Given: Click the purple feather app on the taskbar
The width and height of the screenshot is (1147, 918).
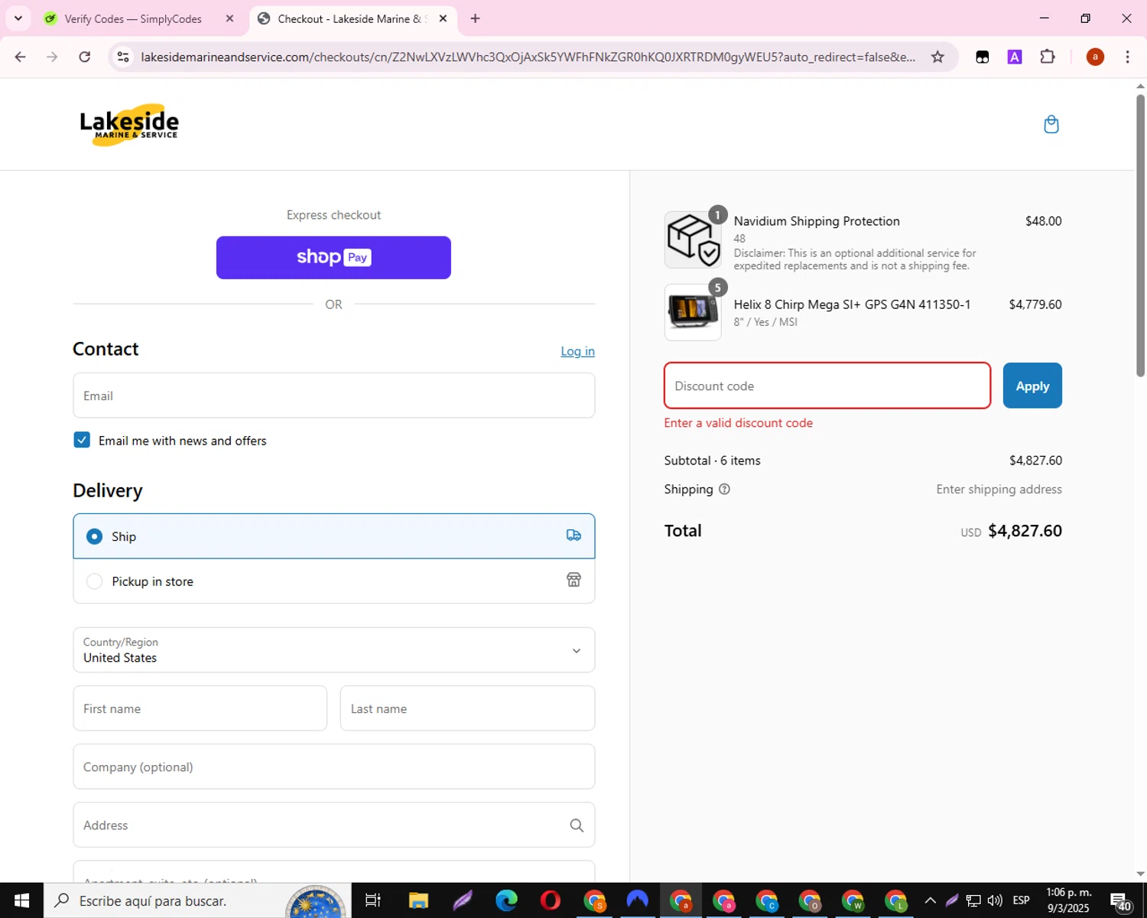Looking at the screenshot, I should pos(462,900).
